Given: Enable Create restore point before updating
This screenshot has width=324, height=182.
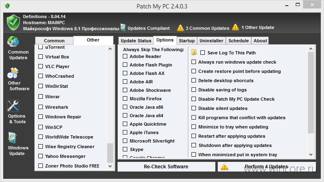Looking at the screenshot, I should 194,71.
